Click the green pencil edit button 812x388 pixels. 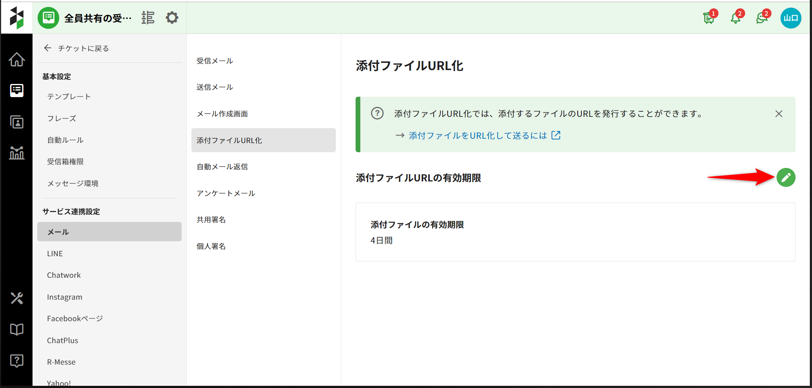coord(786,177)
